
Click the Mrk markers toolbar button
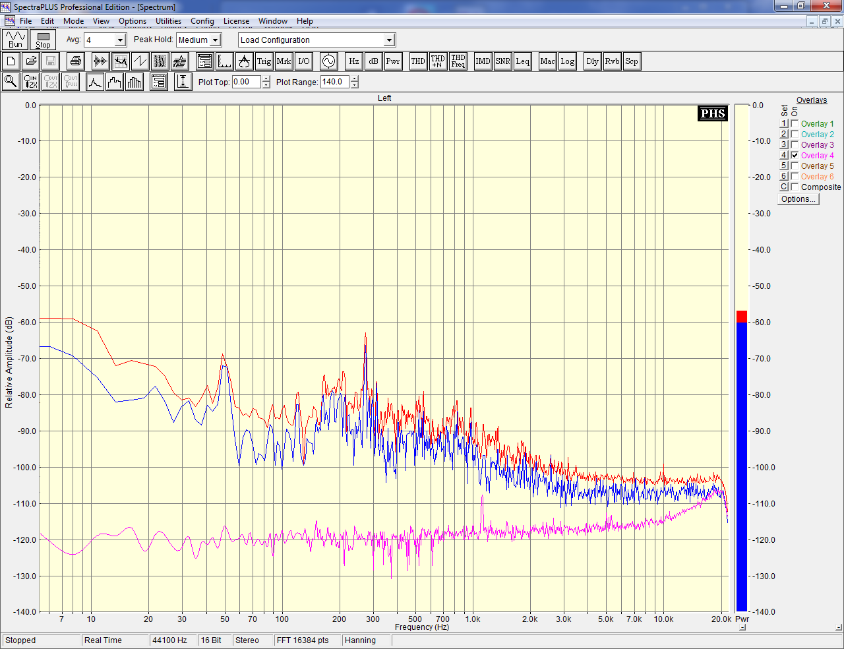284,61
